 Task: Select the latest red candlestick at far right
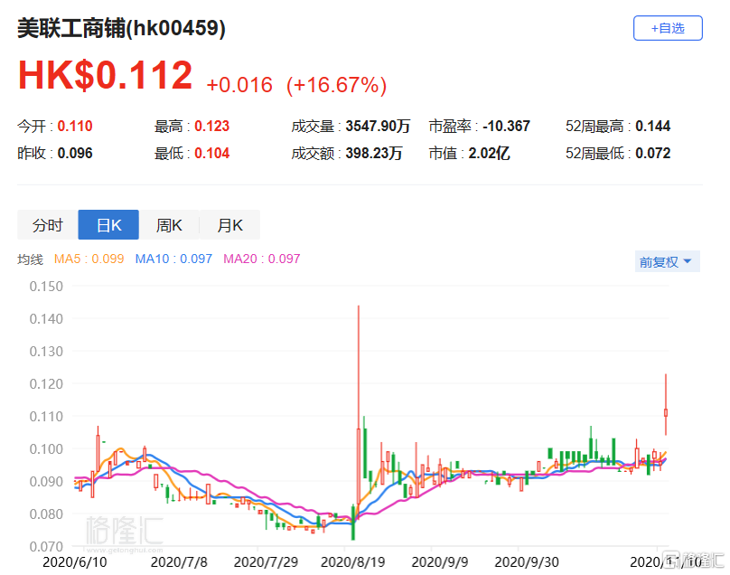[x=666, y=411]
